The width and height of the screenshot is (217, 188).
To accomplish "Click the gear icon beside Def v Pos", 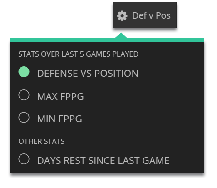I will click(122, 16).
